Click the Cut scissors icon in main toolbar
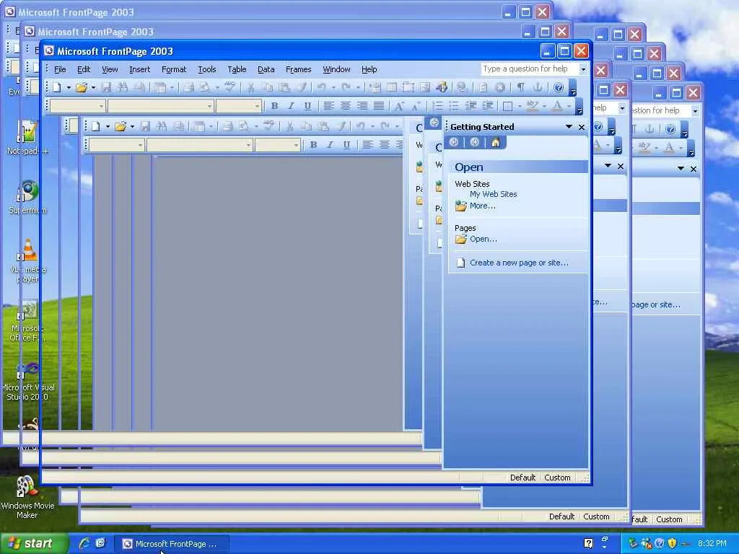 250,87
